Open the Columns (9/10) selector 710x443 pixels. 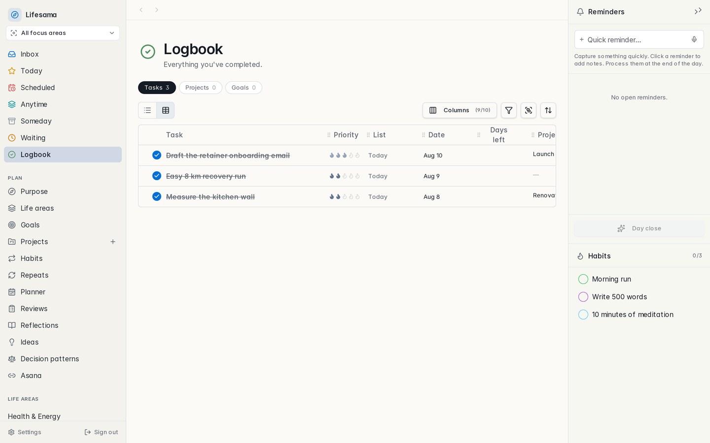pyautogui.click(x=460, y=110)
